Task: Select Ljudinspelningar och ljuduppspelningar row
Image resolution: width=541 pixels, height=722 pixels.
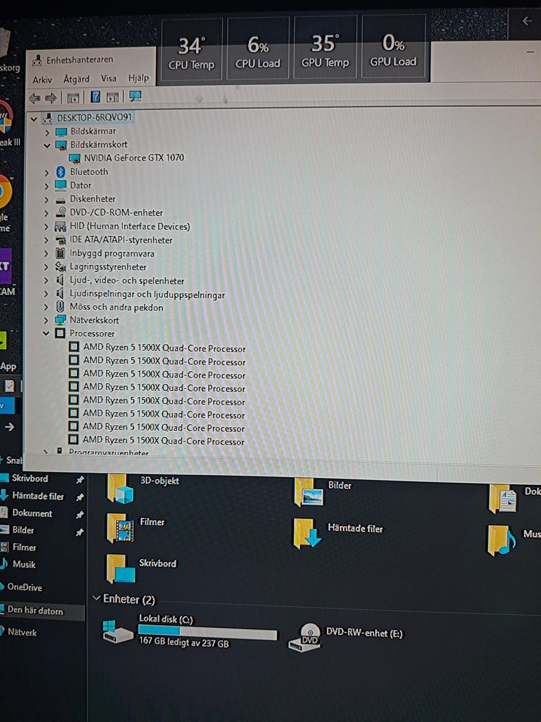Action: [147, 294]
